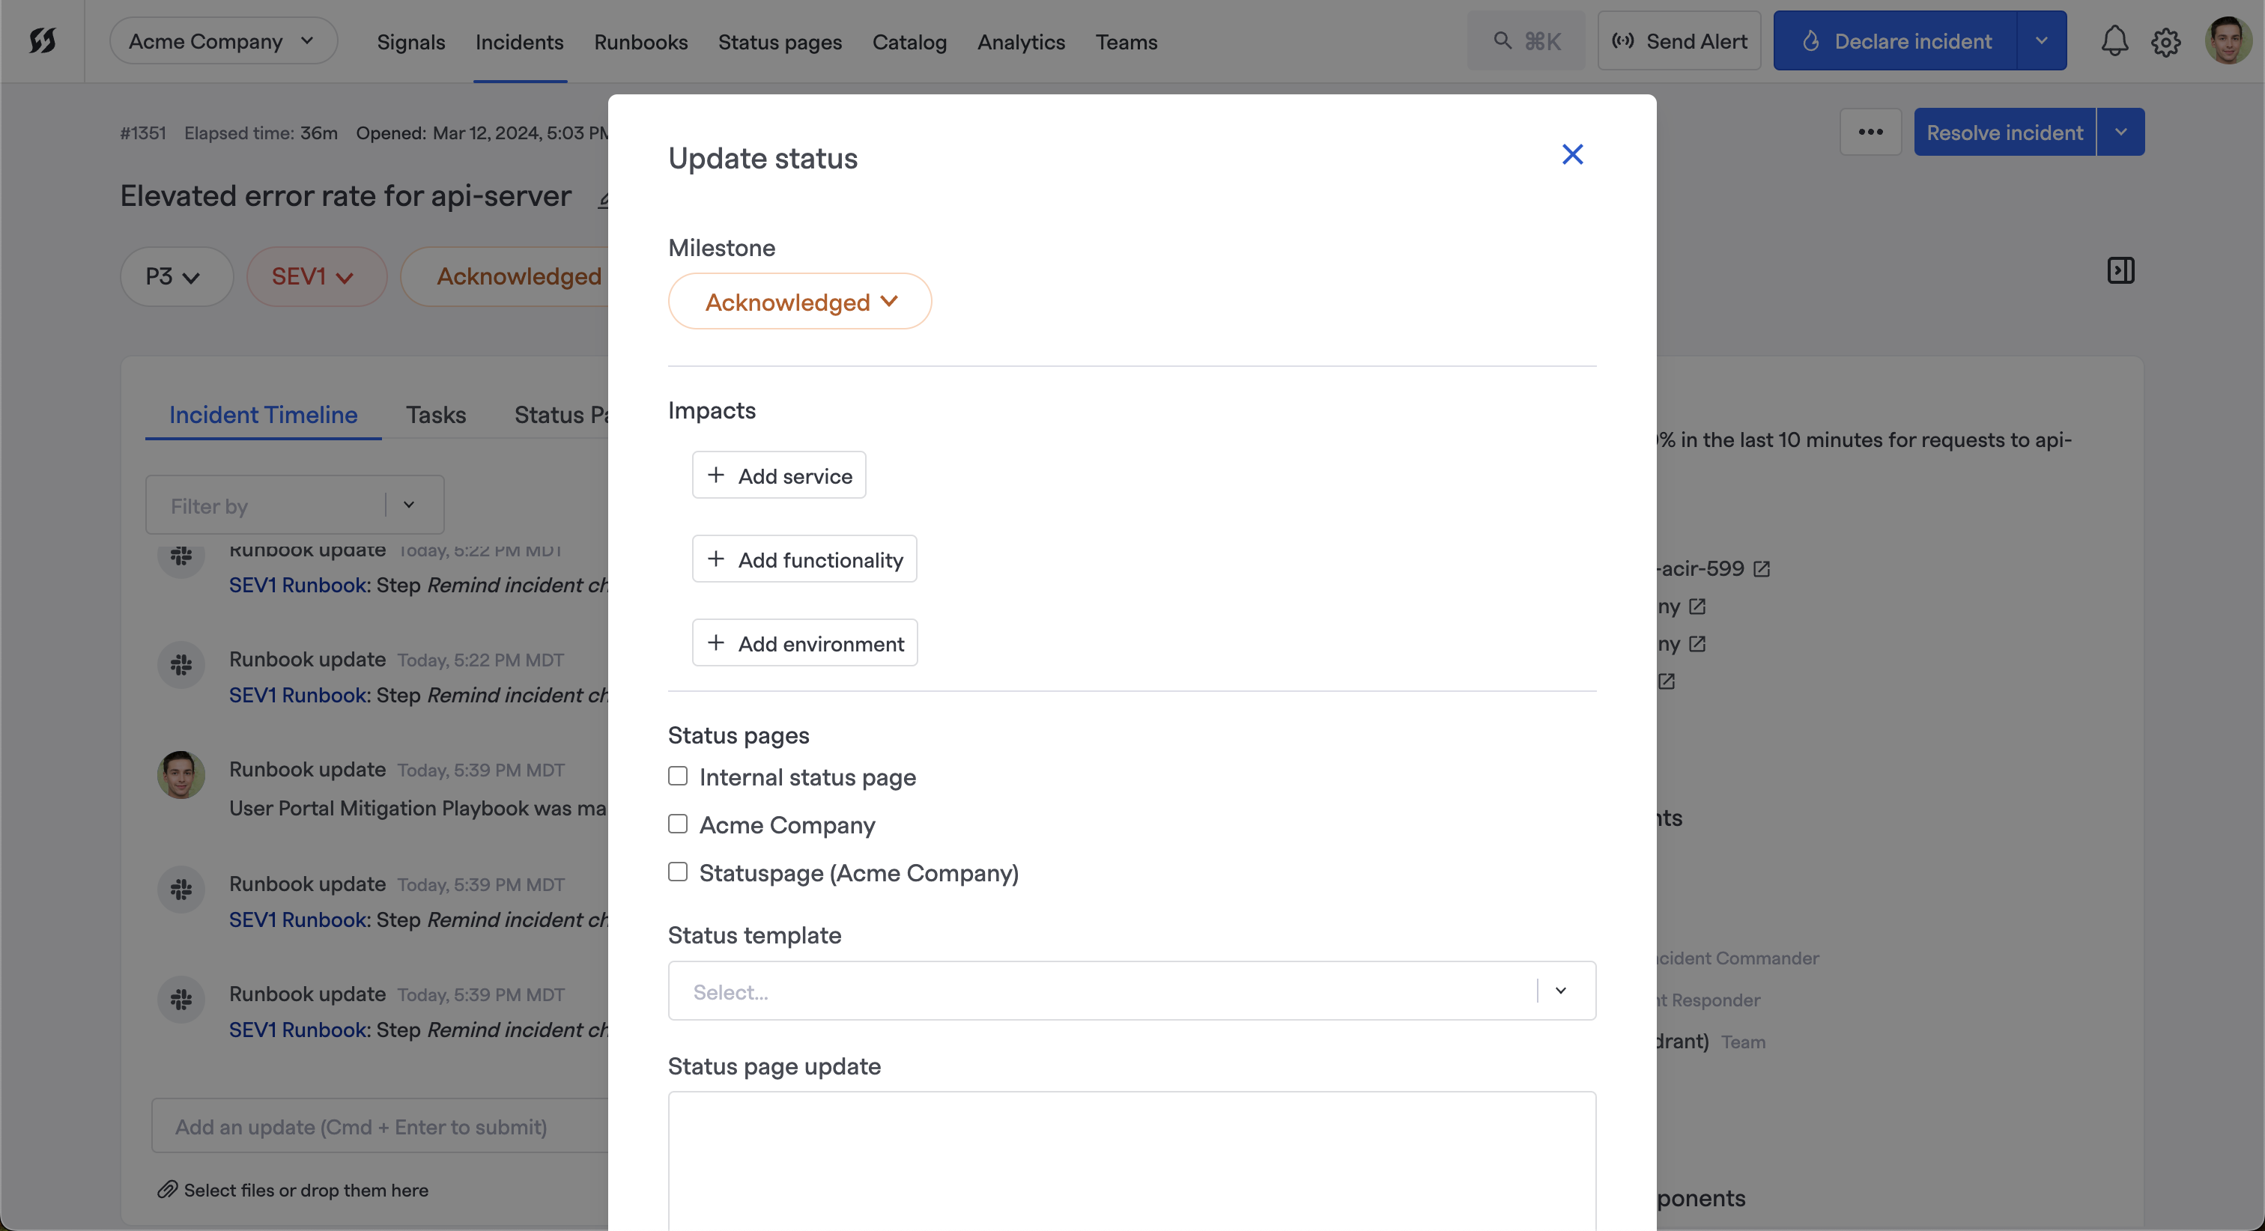Expand the Status template select box
The image size is (2265, 1231).
point(1131,991)
